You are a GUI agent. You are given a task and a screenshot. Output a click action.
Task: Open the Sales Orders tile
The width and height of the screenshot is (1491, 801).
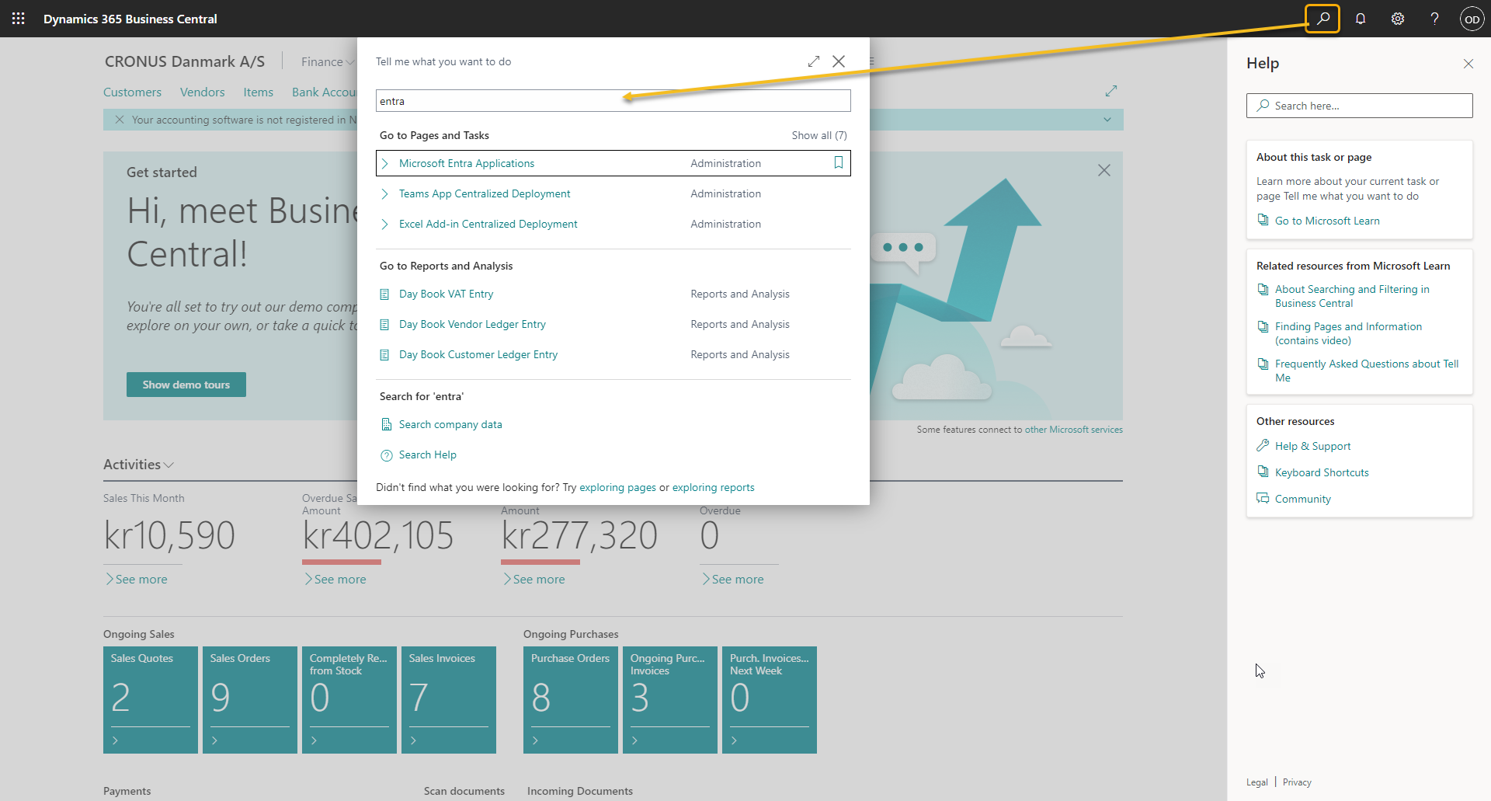(250, 700)
